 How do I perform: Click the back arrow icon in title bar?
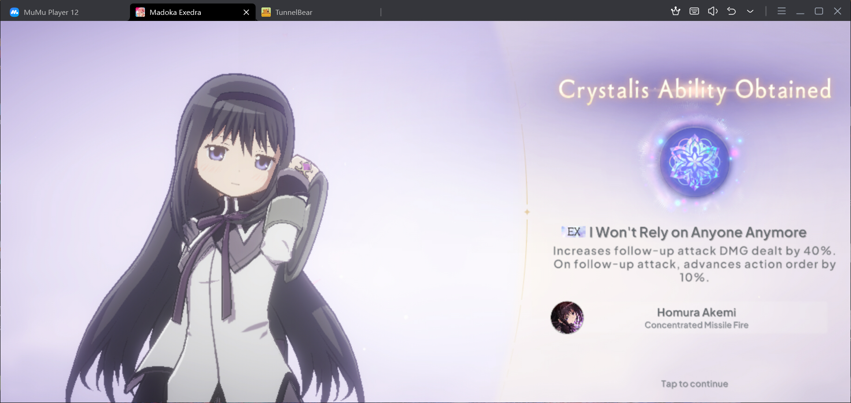point(731,11)
